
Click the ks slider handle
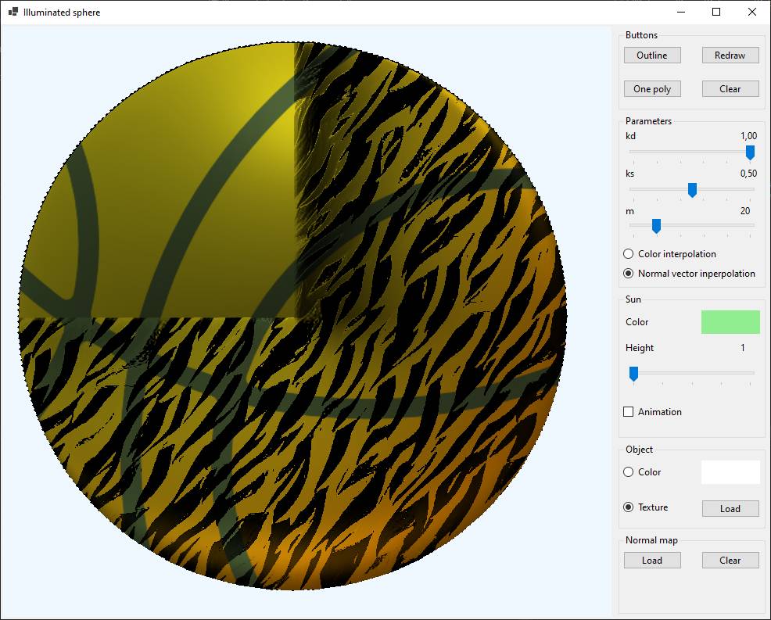[692, 190]
